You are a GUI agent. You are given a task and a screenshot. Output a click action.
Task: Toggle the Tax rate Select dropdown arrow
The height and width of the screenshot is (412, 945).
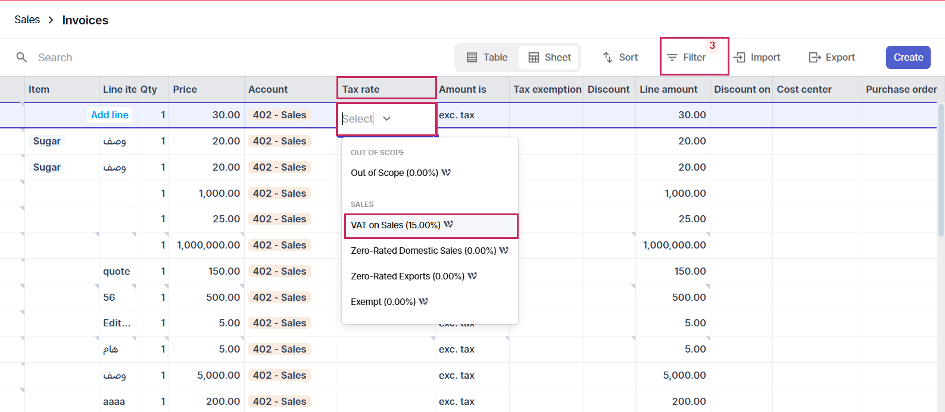(x=387, y=118)
